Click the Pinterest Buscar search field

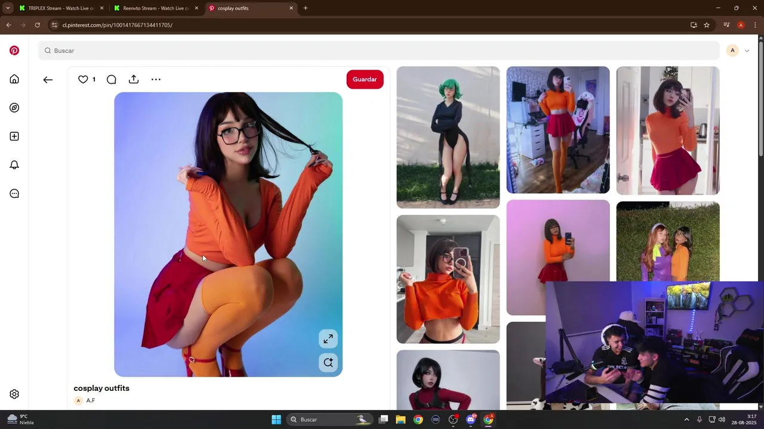(x=379, y=51)
